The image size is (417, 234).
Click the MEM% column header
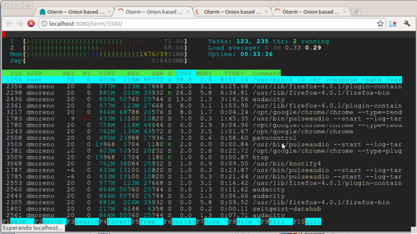[204, 73]
